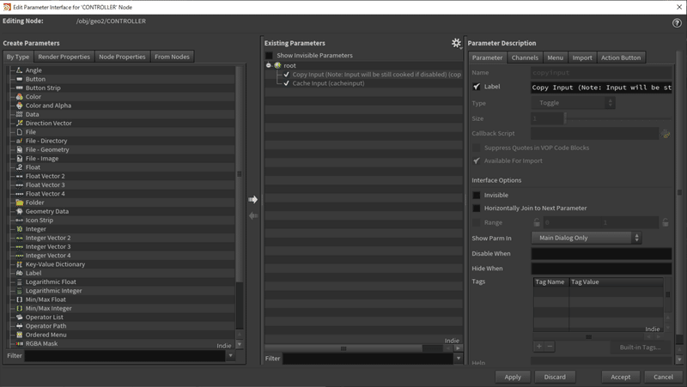Open the gear menu above Existing Parameters
The height and width of the screenshot is (387, 687).
coord(457,43)
